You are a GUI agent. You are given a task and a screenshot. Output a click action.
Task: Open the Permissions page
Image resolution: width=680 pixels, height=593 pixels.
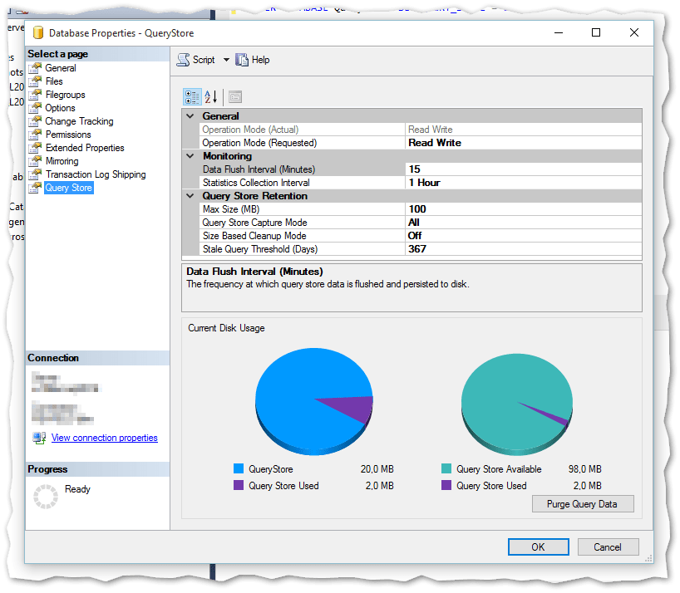(x=68, y=135)
